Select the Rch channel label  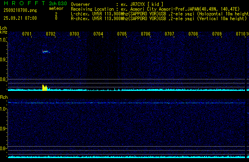pos(4,97)
